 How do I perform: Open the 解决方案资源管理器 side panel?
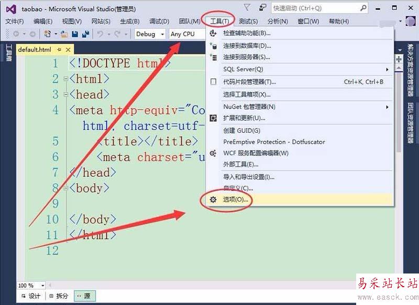pyautogui.click(x=410, y=70)
